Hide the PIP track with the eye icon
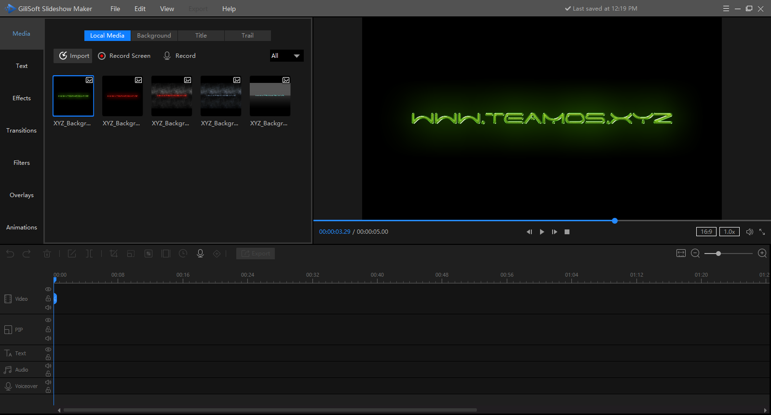This screenshot has height=415, width=771. [x=48, y=320]
